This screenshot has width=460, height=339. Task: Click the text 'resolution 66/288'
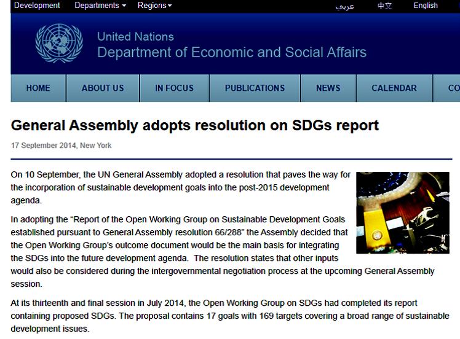click(208, 232)
